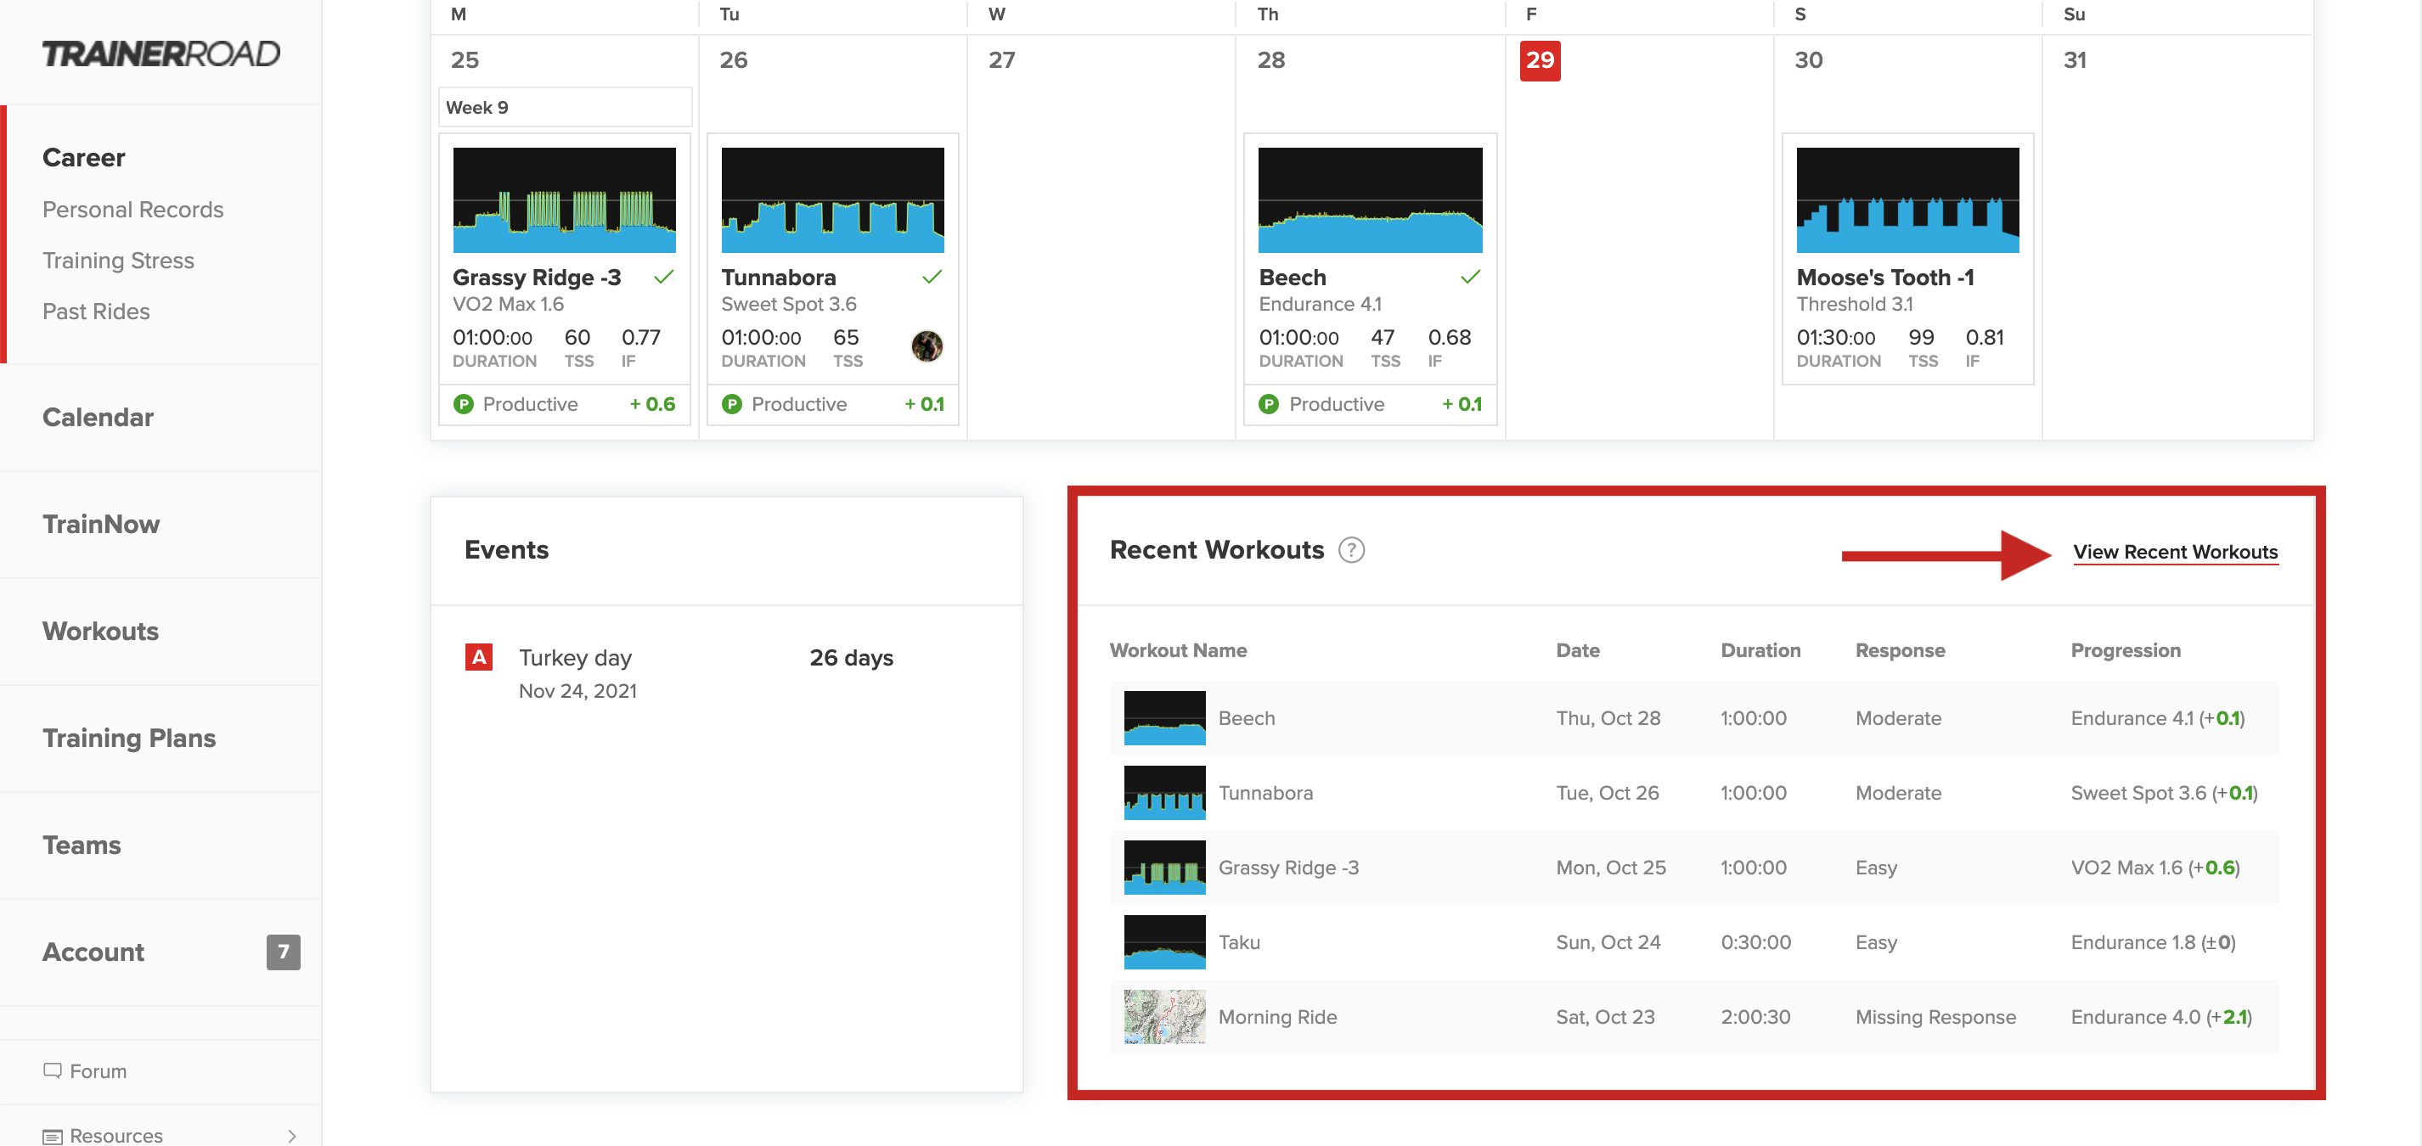Click the Response column header
Image resolution: width=2422 pixels, height=1146 pixels.
point(1899,650)
